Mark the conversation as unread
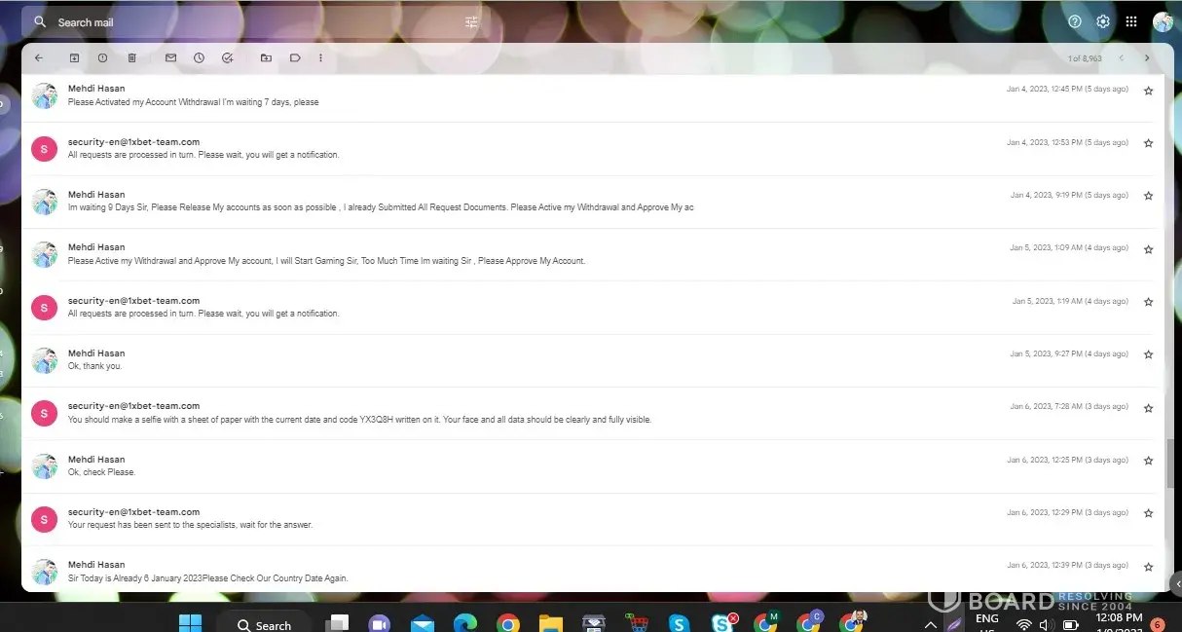1182x632 pixels. click(170, 58)
